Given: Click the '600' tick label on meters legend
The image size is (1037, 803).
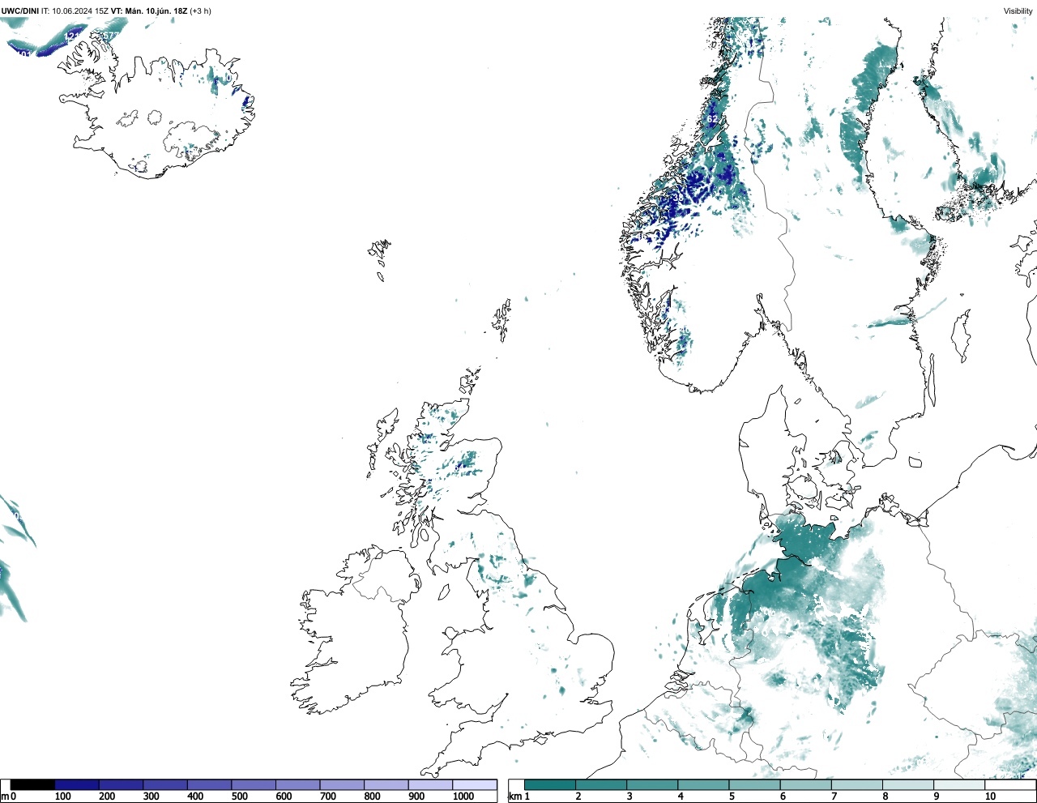Looking at the screenshot, I should [x=284, y=797].
